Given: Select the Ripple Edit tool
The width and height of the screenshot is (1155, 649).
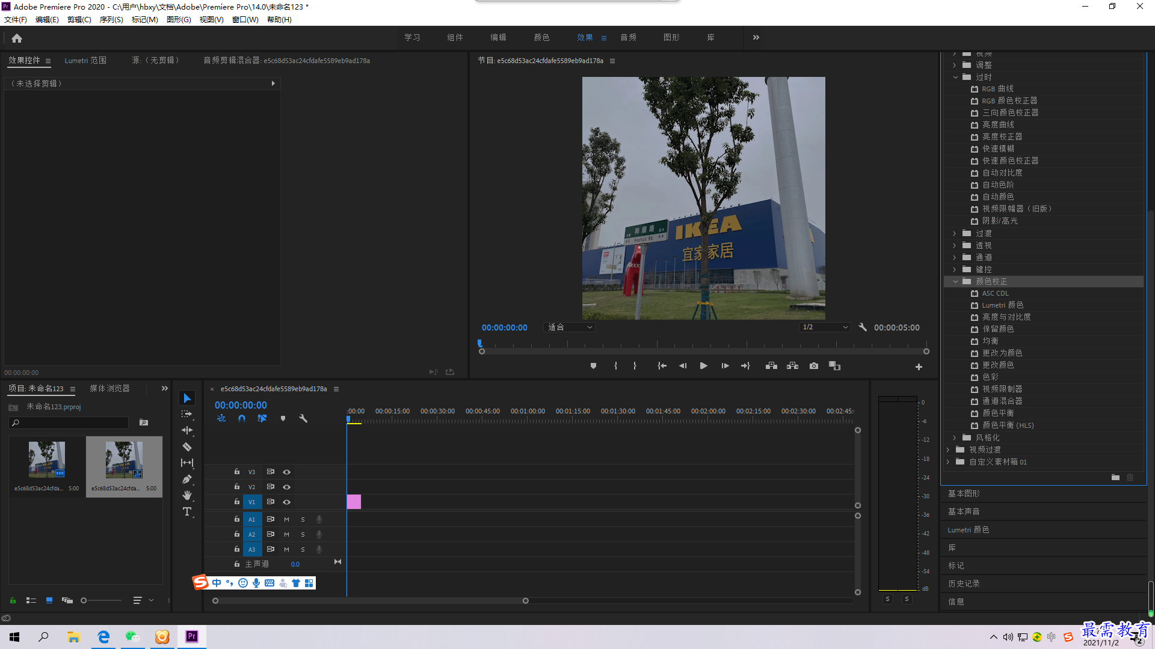Looking at the screenshot, I should (x=187, y=430).
